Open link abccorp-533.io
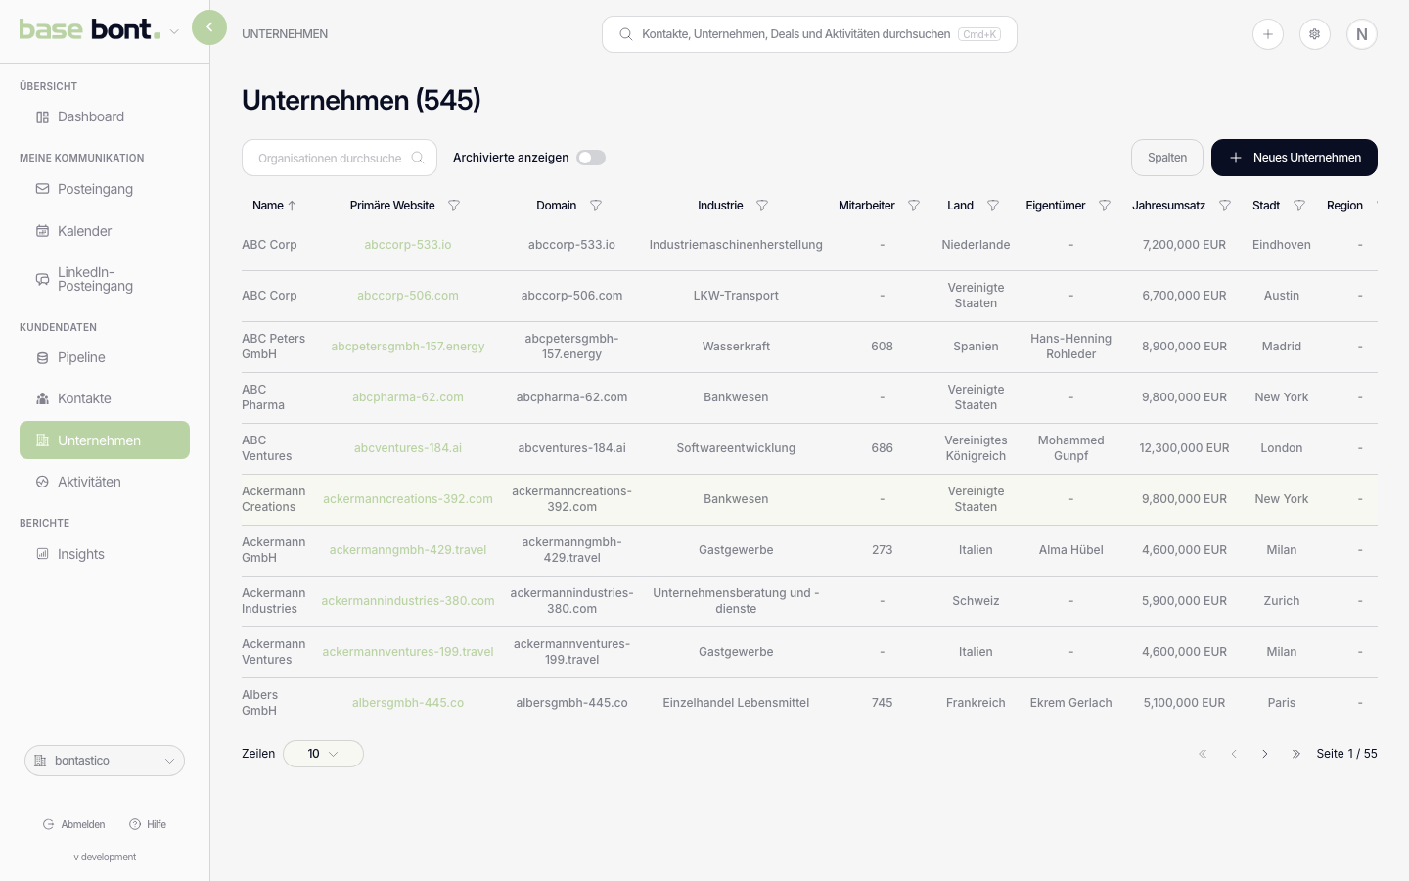This screenshot has width=1409, height=881. coord(408,245)
